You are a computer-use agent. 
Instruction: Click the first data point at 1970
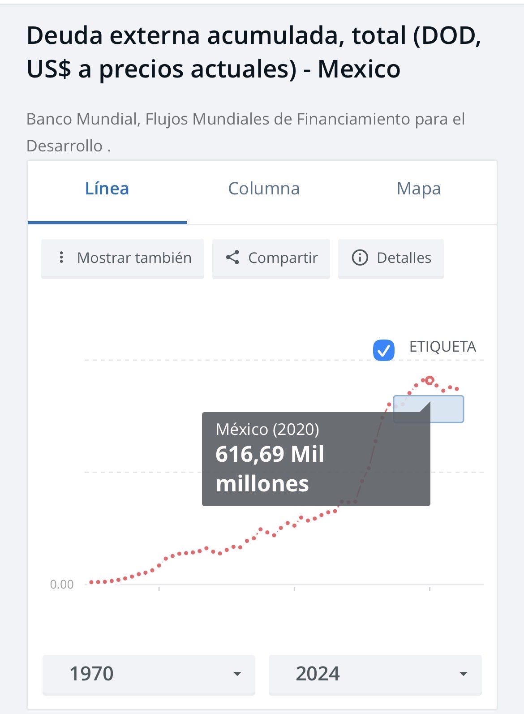pos(91,582)
